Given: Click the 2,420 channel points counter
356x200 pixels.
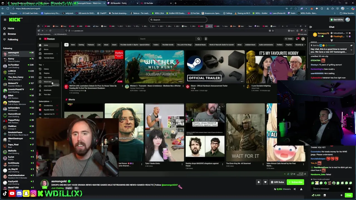Looking at the screenshot, I should 316,195.
